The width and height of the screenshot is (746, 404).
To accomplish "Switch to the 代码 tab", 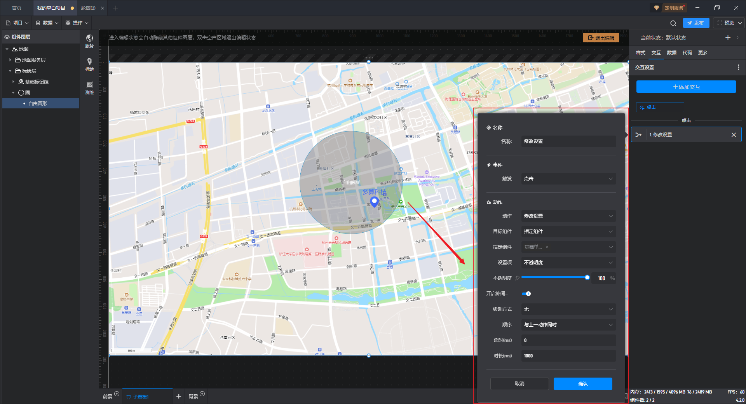I will click(687, 53).
